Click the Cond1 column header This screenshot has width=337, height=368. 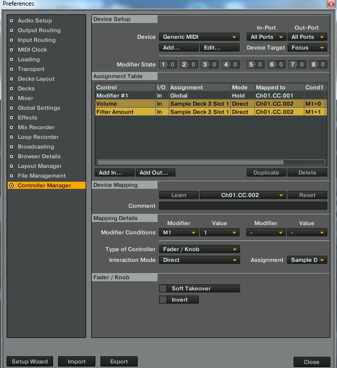coord(315,87)
